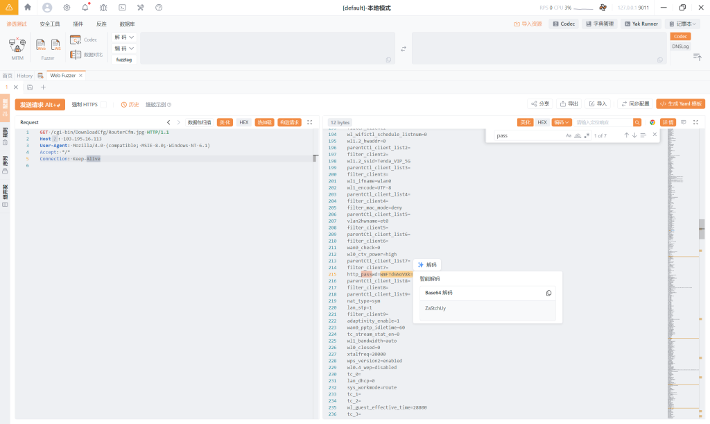Open the 安全工具 menu
Screen dimensions: 710x424
click(x=50, y=24)
